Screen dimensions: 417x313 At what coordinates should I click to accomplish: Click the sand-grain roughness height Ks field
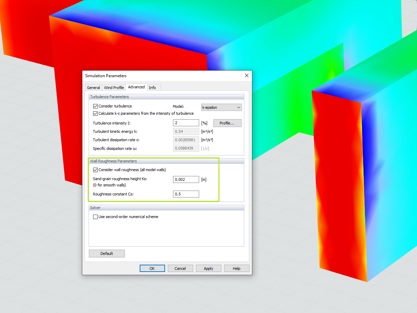tap(186, 179)
